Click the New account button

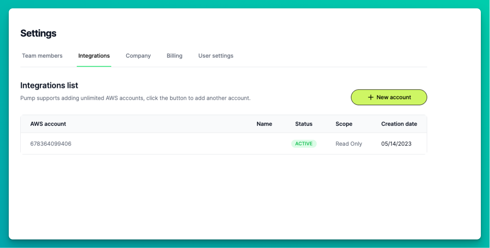(x=389, y=97)
